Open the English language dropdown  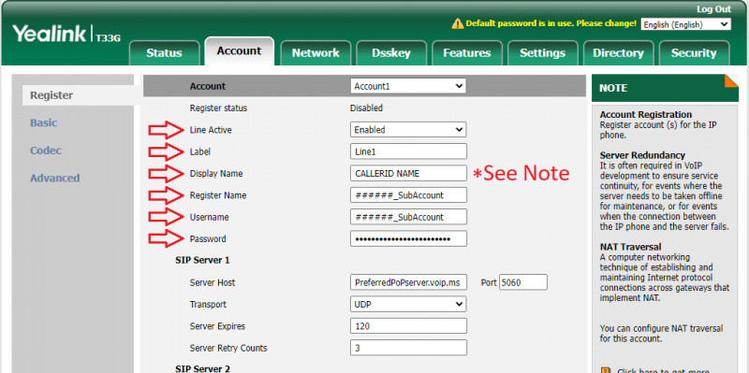686,24
